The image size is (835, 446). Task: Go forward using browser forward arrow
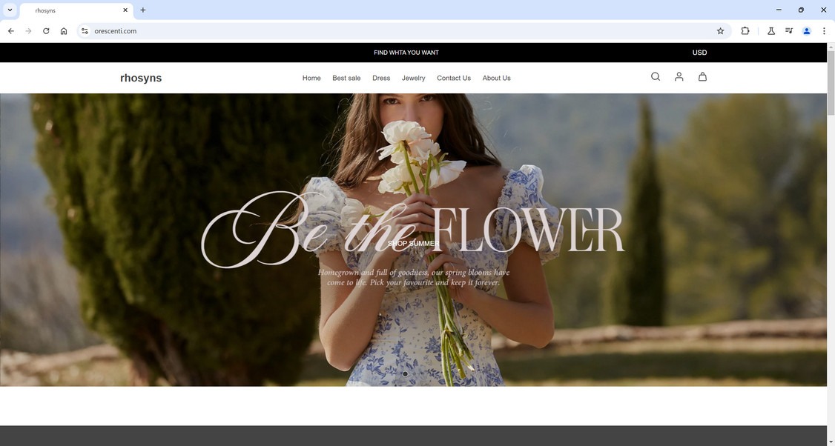tap(29, 31)
